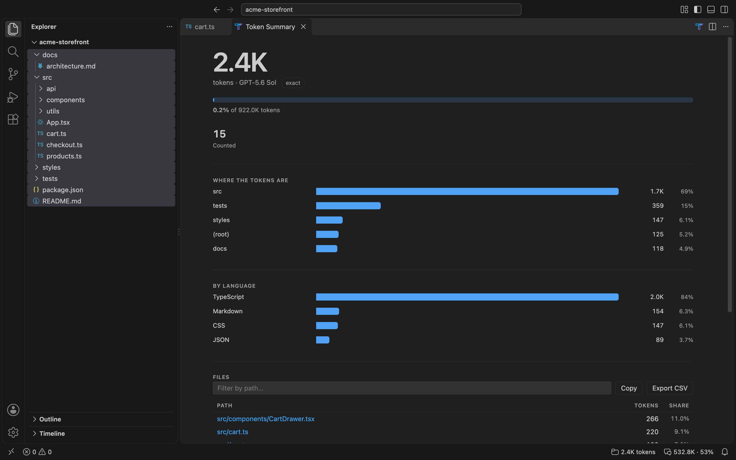Expand the api folder
736x460 pixels.
(101, 88)
